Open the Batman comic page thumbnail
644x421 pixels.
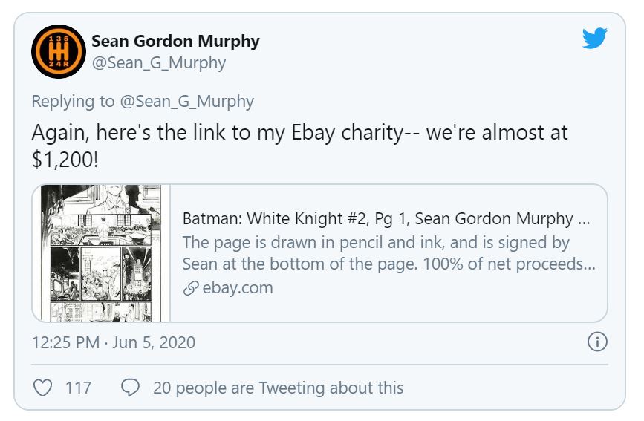(102, 252)
